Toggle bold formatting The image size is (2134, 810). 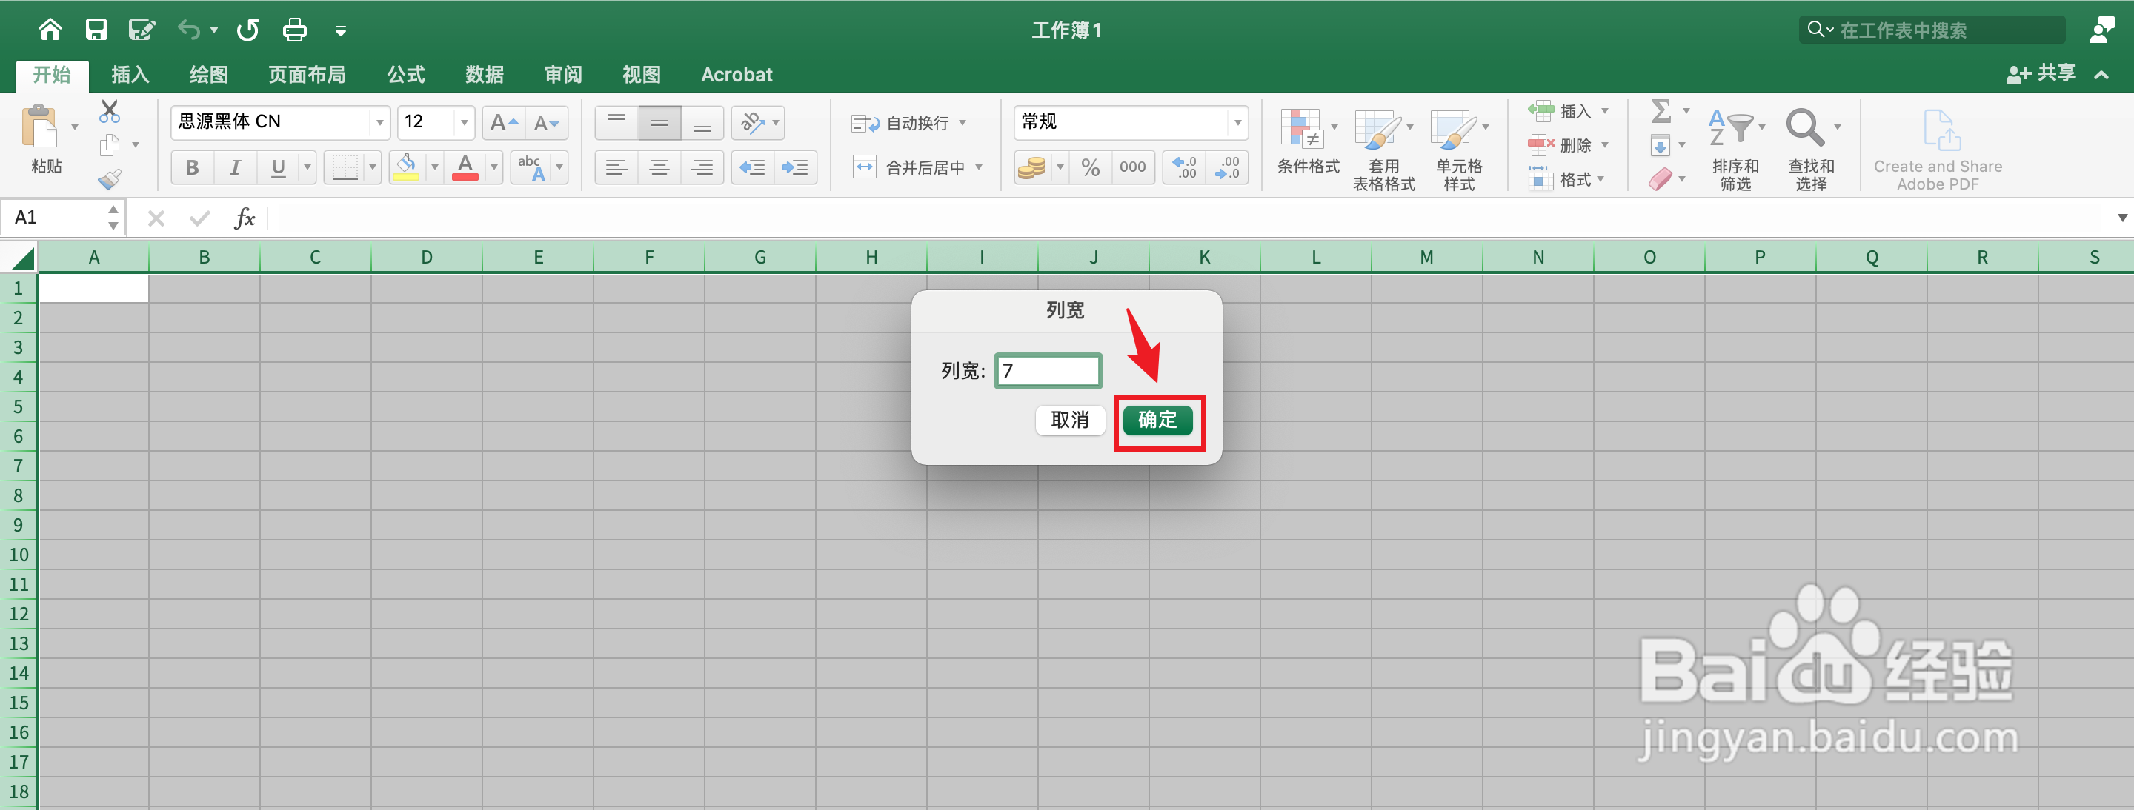pos(191,167)
